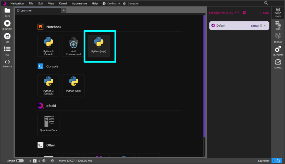The image size is (285, 164).
Task: Click the memory usage Mem: 137.07 text
Action: [75, 161]
